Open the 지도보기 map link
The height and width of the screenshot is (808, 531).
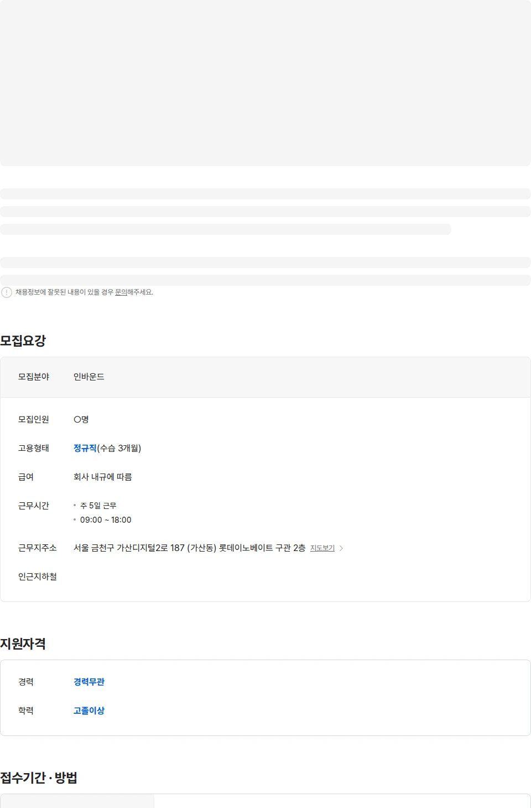tap(322, 548)
